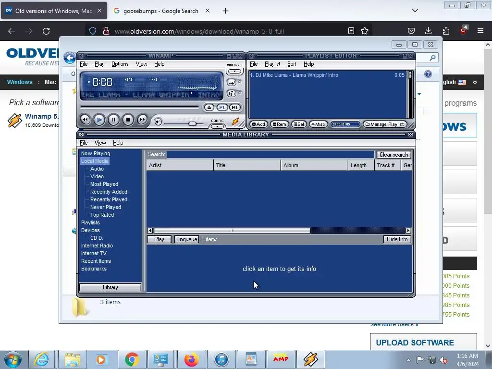Mute audio using the speaker icon

[158, 122]
